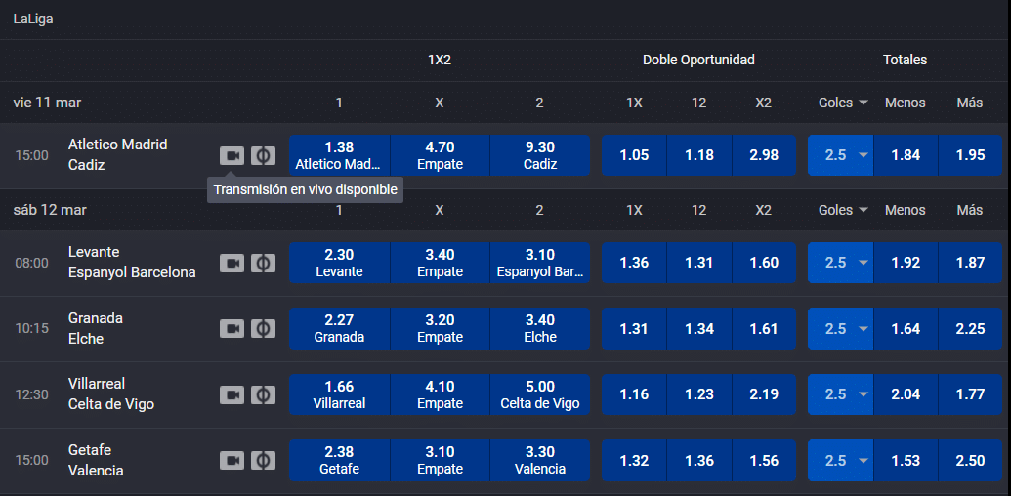1011x496 pixels.
Task: Open the Villarreal vs Celta de Vigo match
Action: pos(111,394)
